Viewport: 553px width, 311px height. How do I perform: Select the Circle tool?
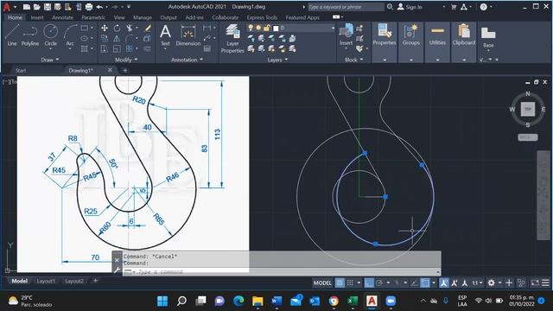[50, 35]
